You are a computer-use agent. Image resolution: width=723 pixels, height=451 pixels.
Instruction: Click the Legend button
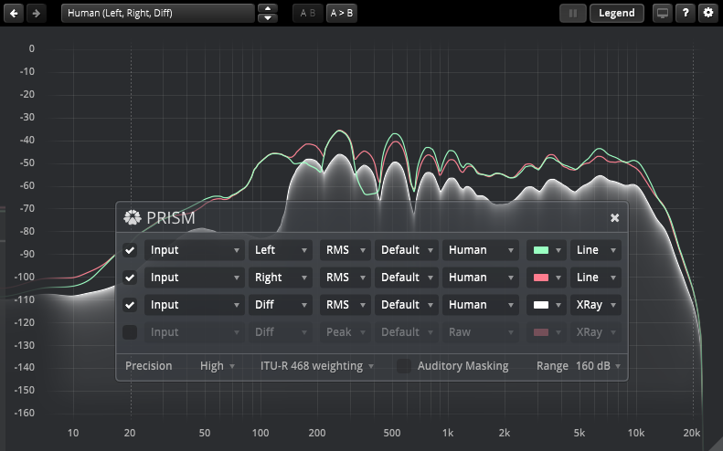coord(617,13)
